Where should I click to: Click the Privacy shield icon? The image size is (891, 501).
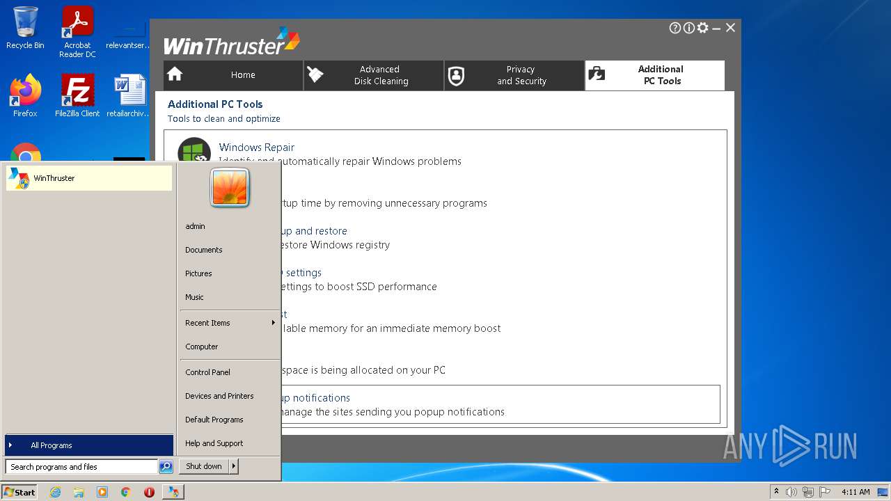click(456, 76)
